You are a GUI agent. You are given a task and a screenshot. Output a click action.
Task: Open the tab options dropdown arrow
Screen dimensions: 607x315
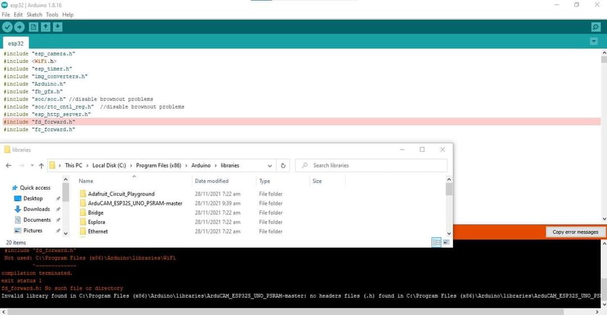coord(594,41)
